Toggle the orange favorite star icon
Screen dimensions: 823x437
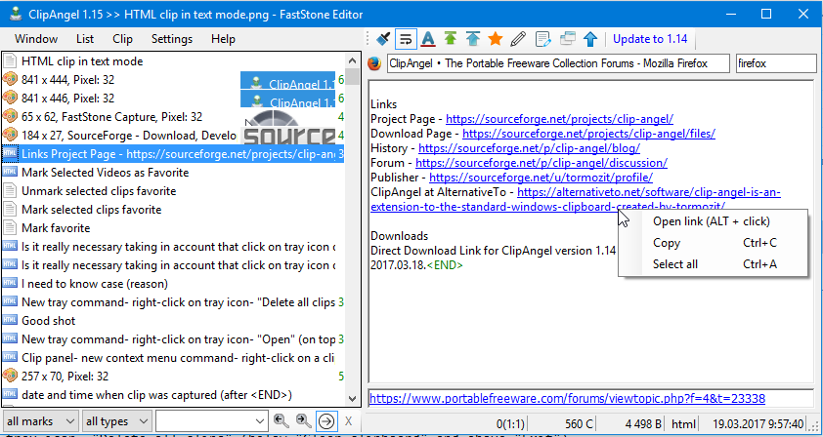point(495,39)
